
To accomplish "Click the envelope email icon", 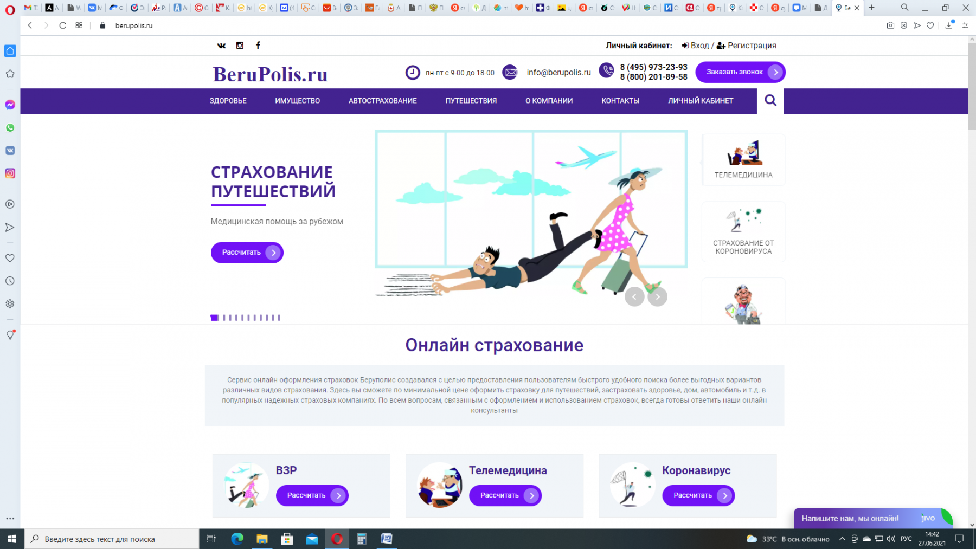I will (x=510, y=72).
